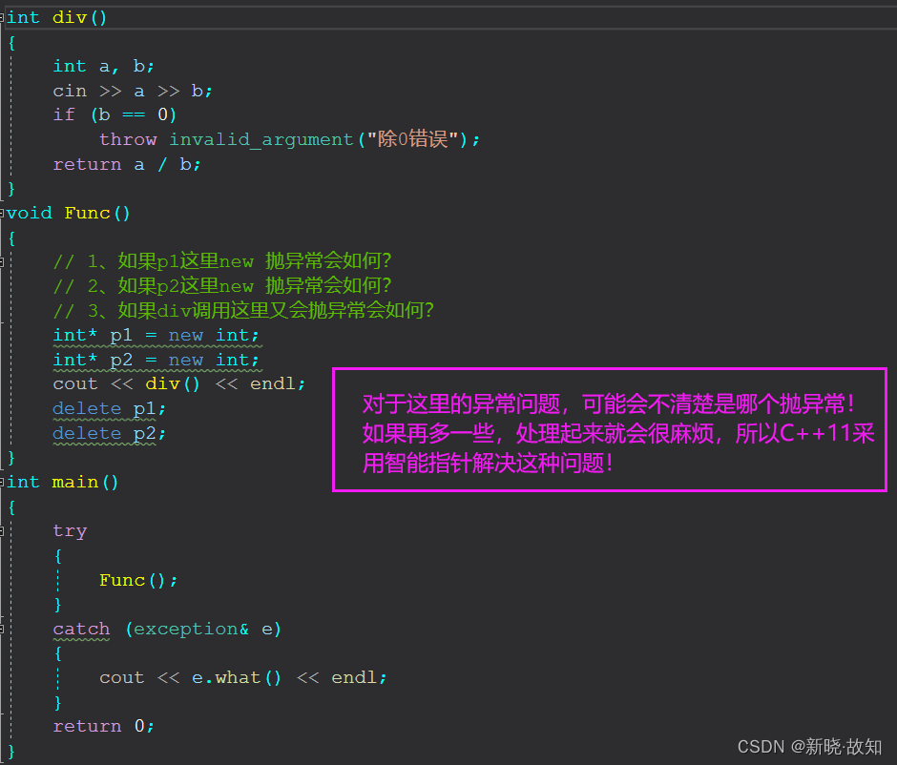The height and width of the screenshot is (765, 897).
Task: Collapse the int div() function block
Action: pos(2,18)
